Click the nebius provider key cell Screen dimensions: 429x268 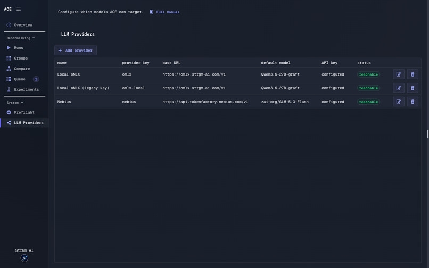point(129,102)
